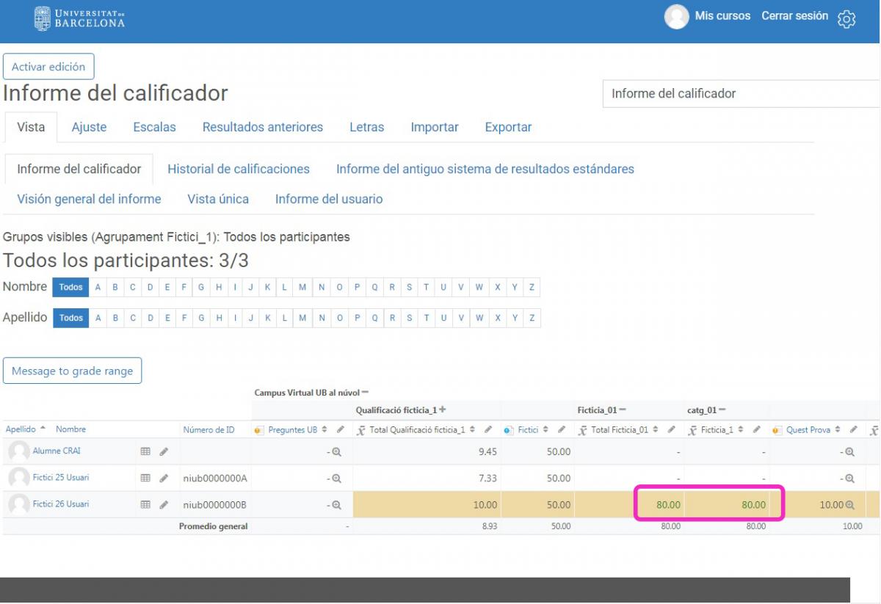881x604 pixels.
Task: Collapse the catg_01 category
Action: click(722, 410)
